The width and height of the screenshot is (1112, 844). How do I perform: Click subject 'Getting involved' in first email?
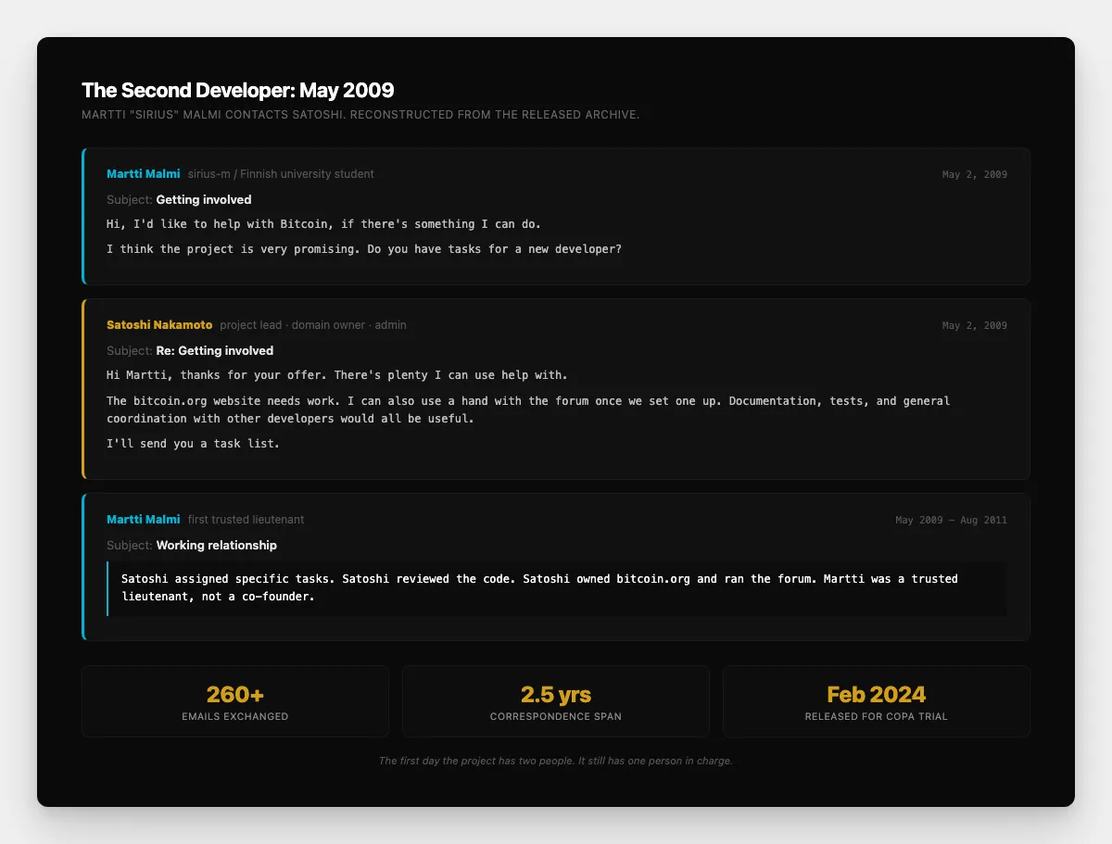click(204, 199)
